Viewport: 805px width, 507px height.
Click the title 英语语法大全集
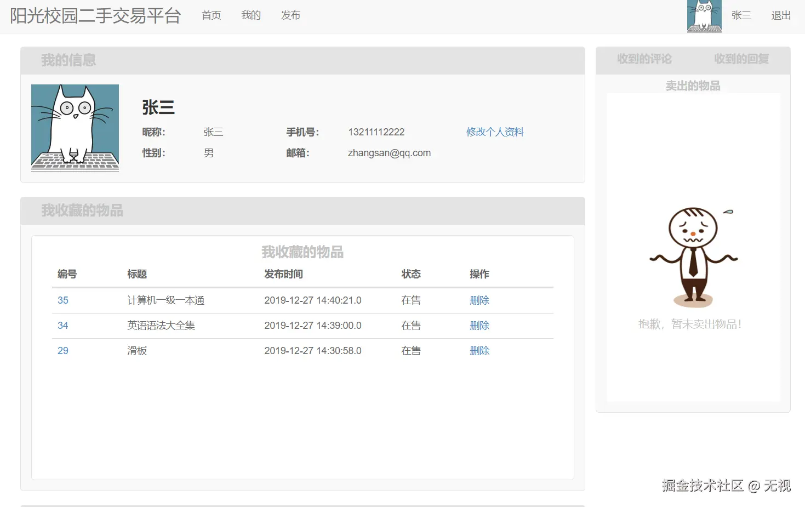161,326
